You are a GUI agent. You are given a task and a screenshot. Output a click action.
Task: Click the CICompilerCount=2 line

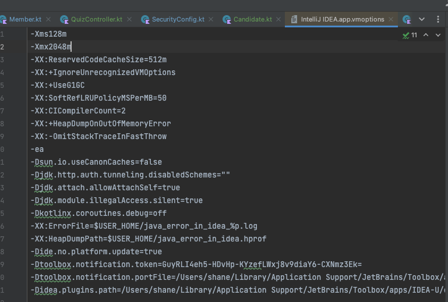pos(78,111)
